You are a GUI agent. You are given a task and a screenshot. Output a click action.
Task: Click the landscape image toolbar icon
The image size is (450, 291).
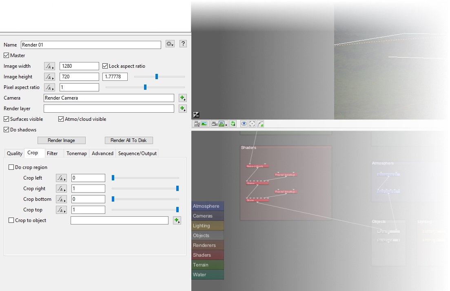click(204, 124)
